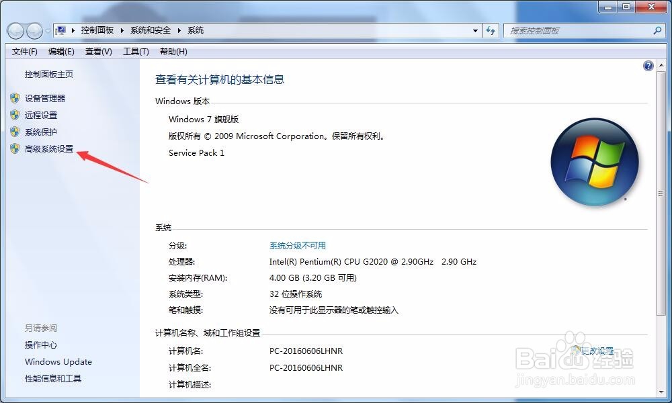Click the computer icon in the address bar
This screenshot has width=672, height=403.
61,30
